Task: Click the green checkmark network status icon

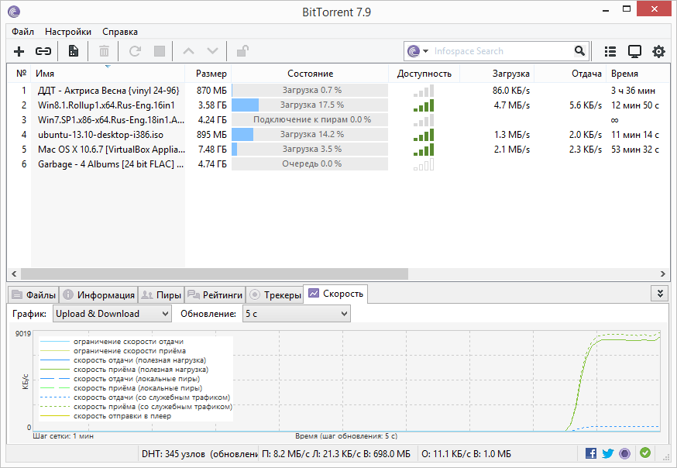Action: pyautogui.click(x=644, y=453)
